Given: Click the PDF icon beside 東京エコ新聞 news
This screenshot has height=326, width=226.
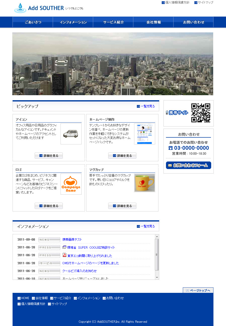Looking at the screenshot, I should pyautogui.click(x=65, y=255).
